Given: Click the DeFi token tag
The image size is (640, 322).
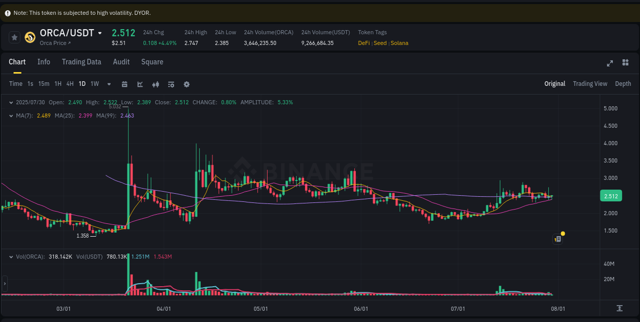Looking at the screenshot, I should [x=364, y=43].
